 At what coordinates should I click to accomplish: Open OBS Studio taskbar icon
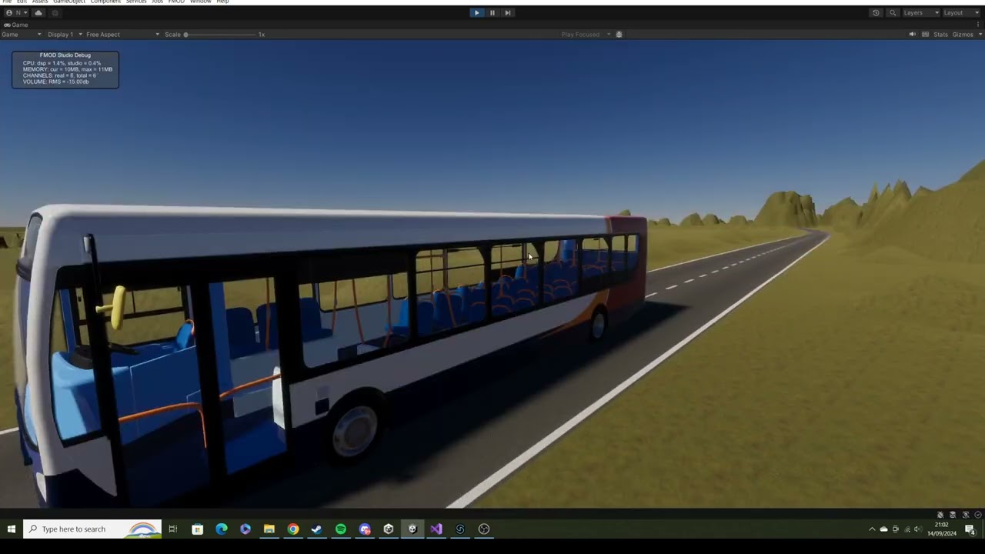(x=484, y=529)
